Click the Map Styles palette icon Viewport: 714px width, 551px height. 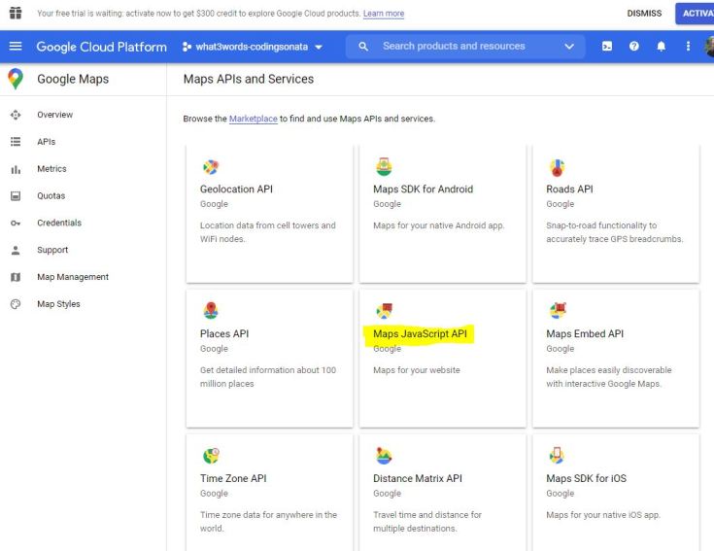(16, 304)
